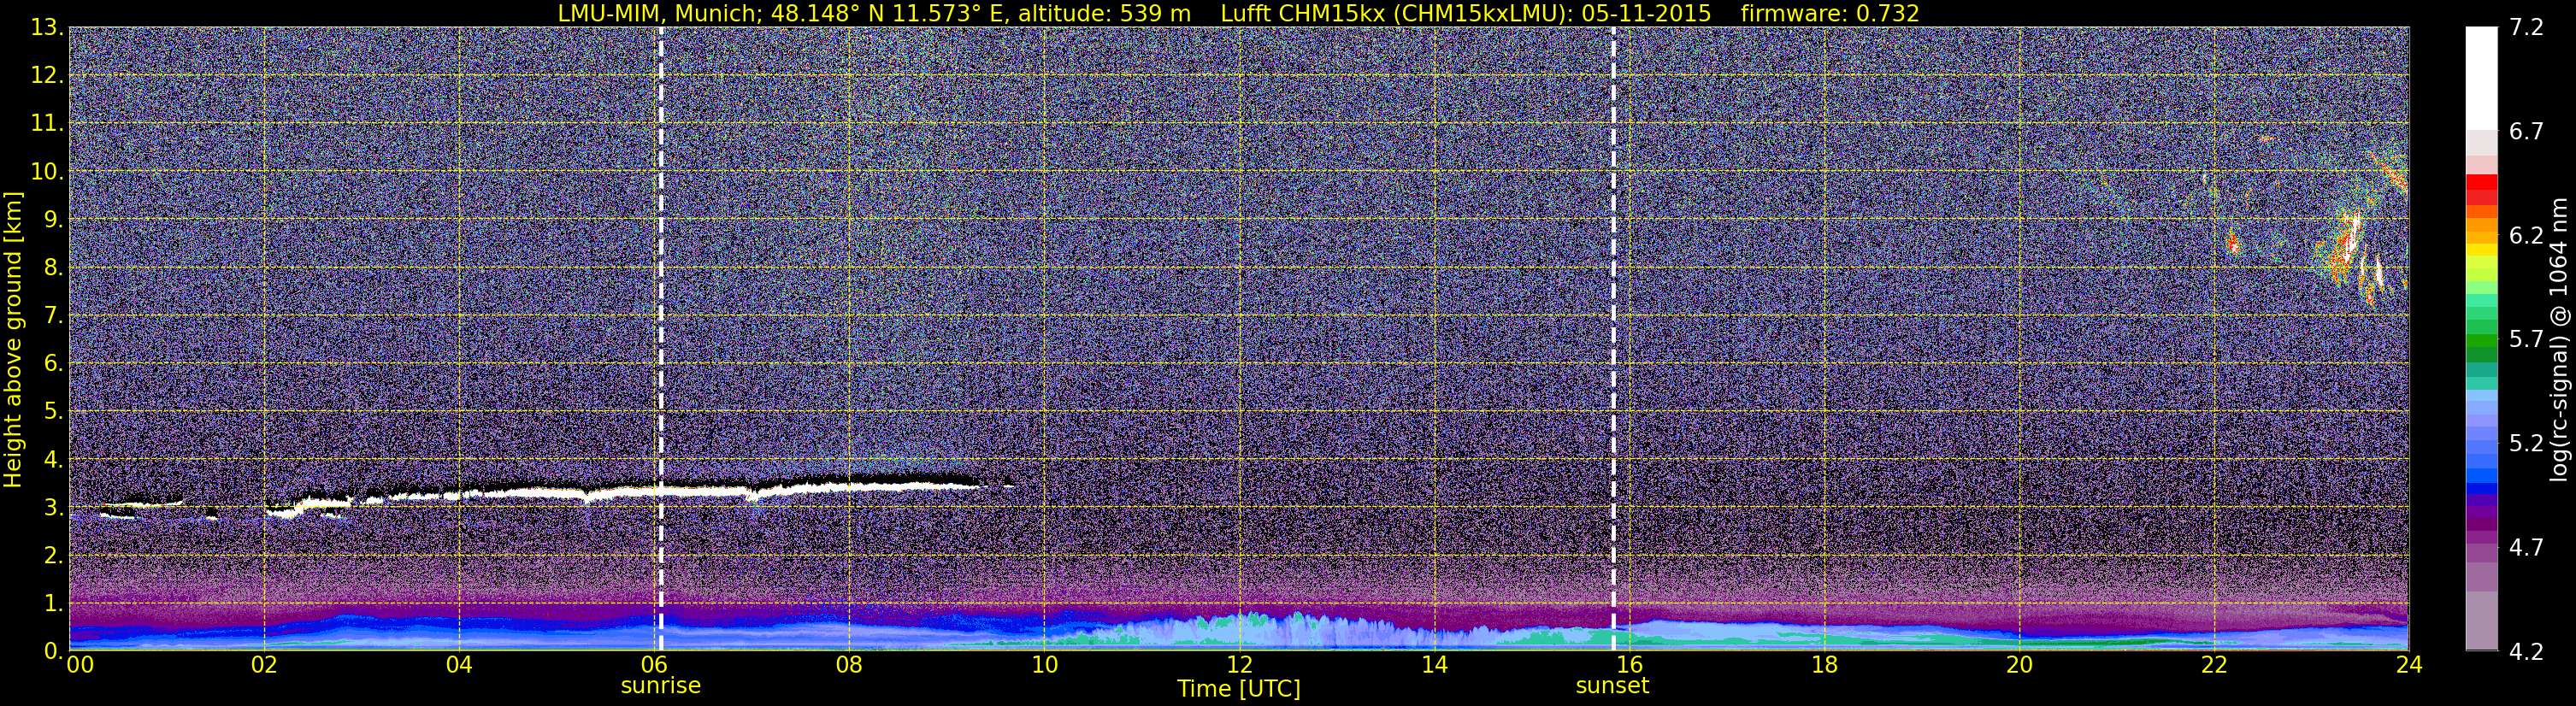
Task: Click height axis tick '10.'
Action: (47, 171)
